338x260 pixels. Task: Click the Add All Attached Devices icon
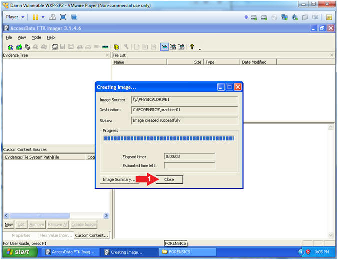tap(19, 47)
